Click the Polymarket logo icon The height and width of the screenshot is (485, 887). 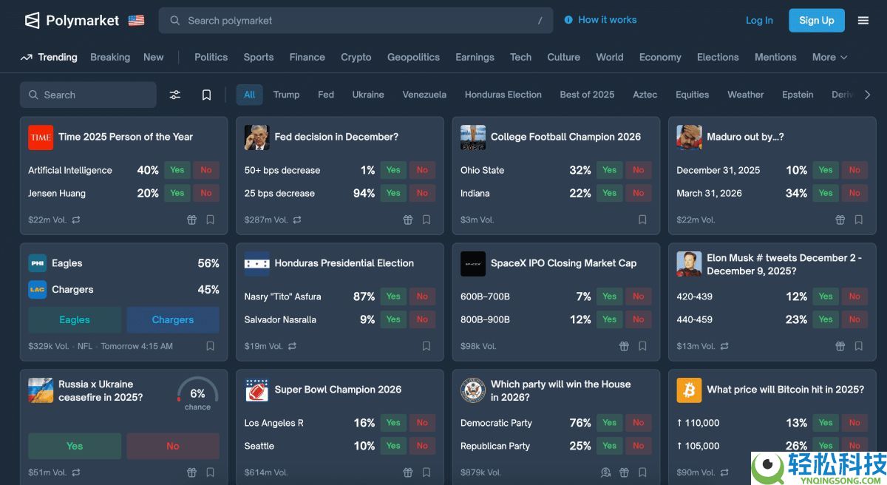pyautogui.click(x=32, y=21)
